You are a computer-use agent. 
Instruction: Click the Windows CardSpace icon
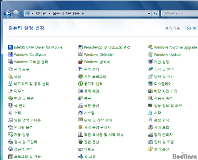(x=10, y=55)
